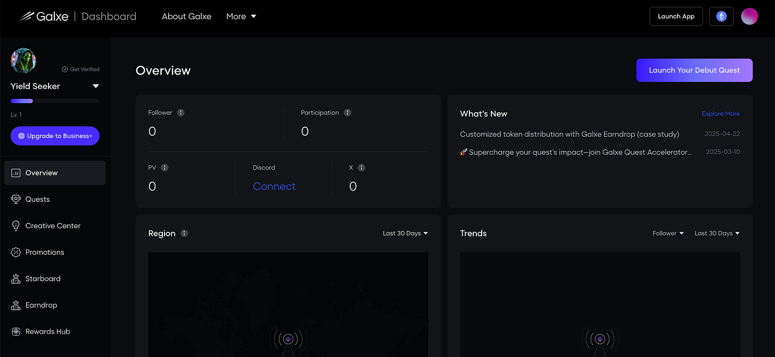
Task: Click the 2025-04-22 news date
Action: point(722,134)
